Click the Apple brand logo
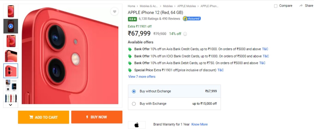The image size is (314, 129). [137, 125]
